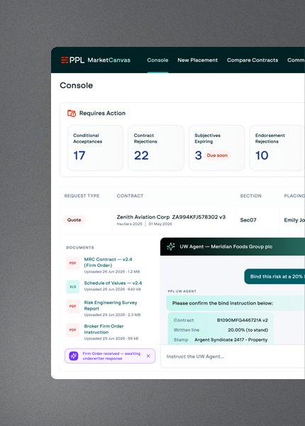This screenshot has height=426, width=305.
Task: Click Firm Order received notification text
Action: pos(111,356)
